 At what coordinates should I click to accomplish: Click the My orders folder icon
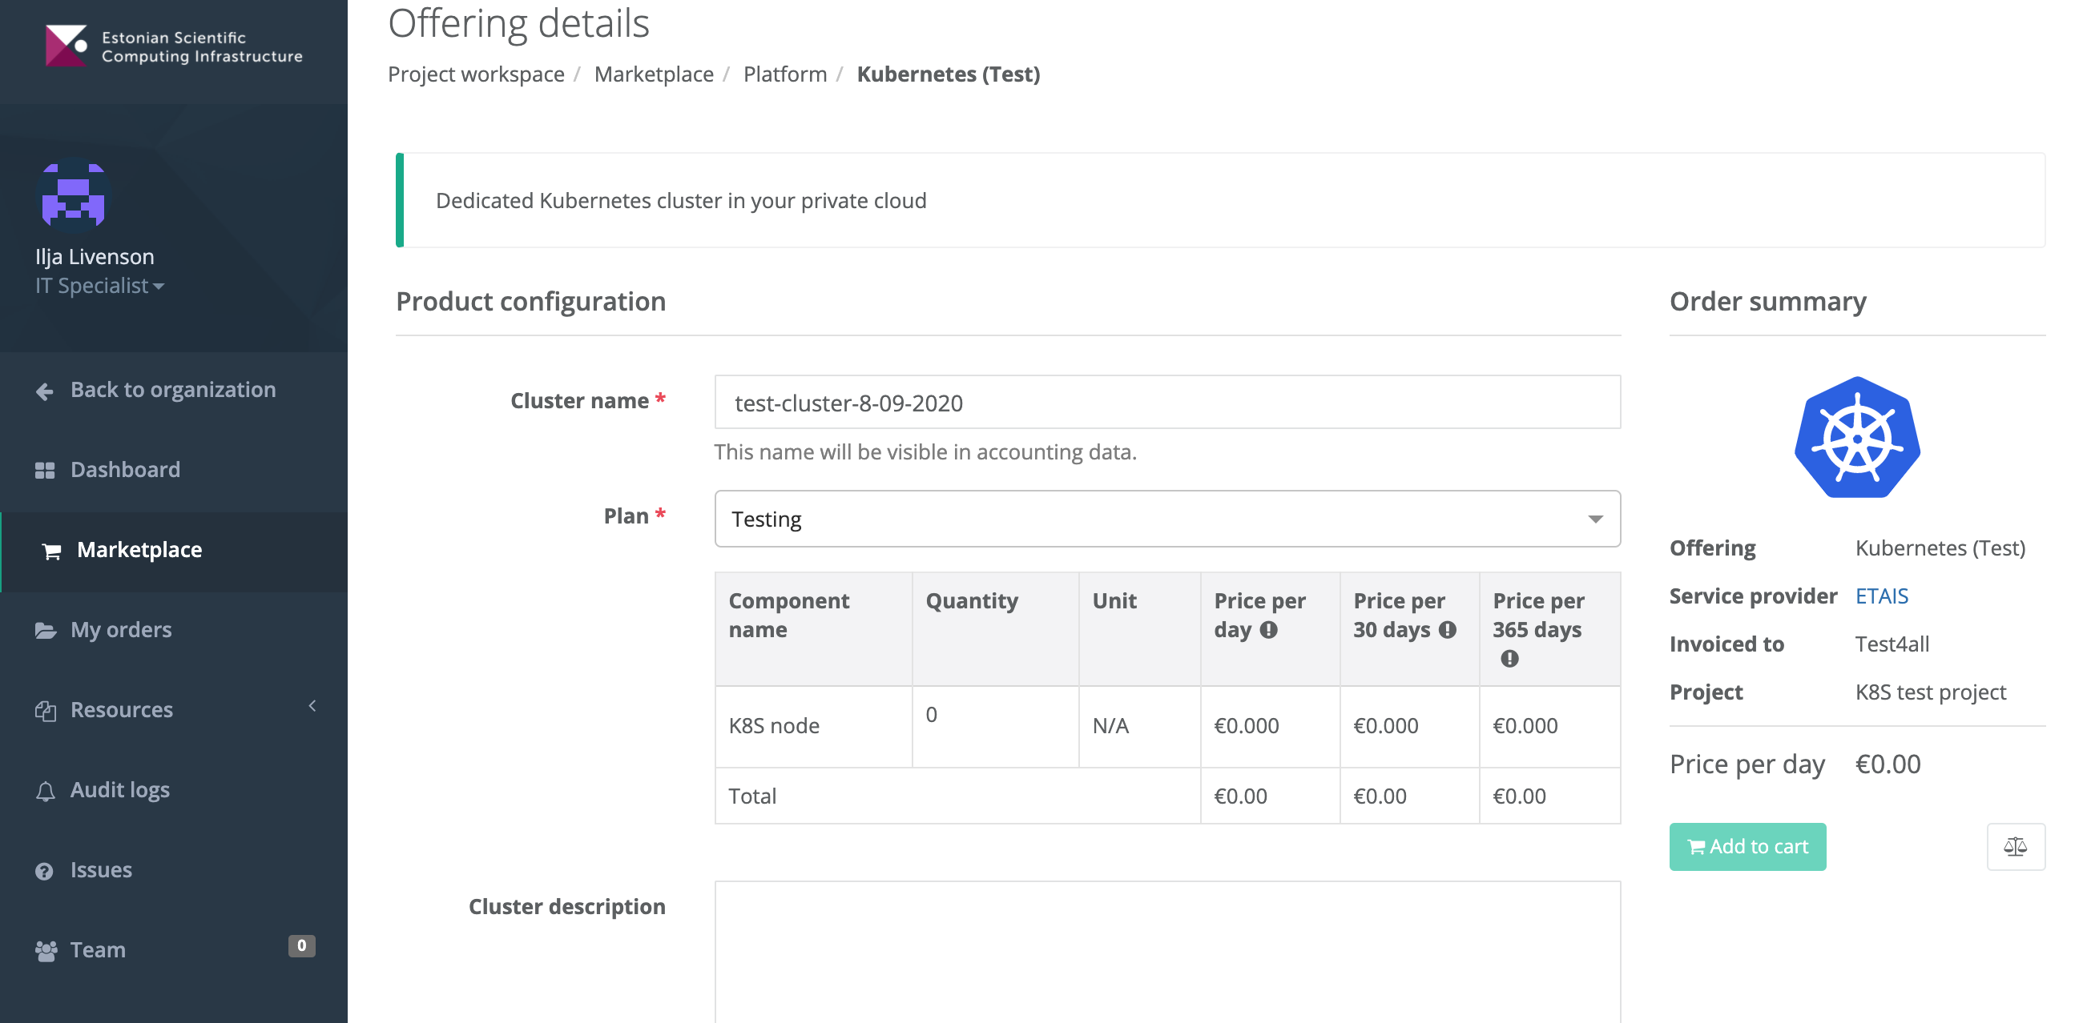pyautogui.click(x=46, y=630)
